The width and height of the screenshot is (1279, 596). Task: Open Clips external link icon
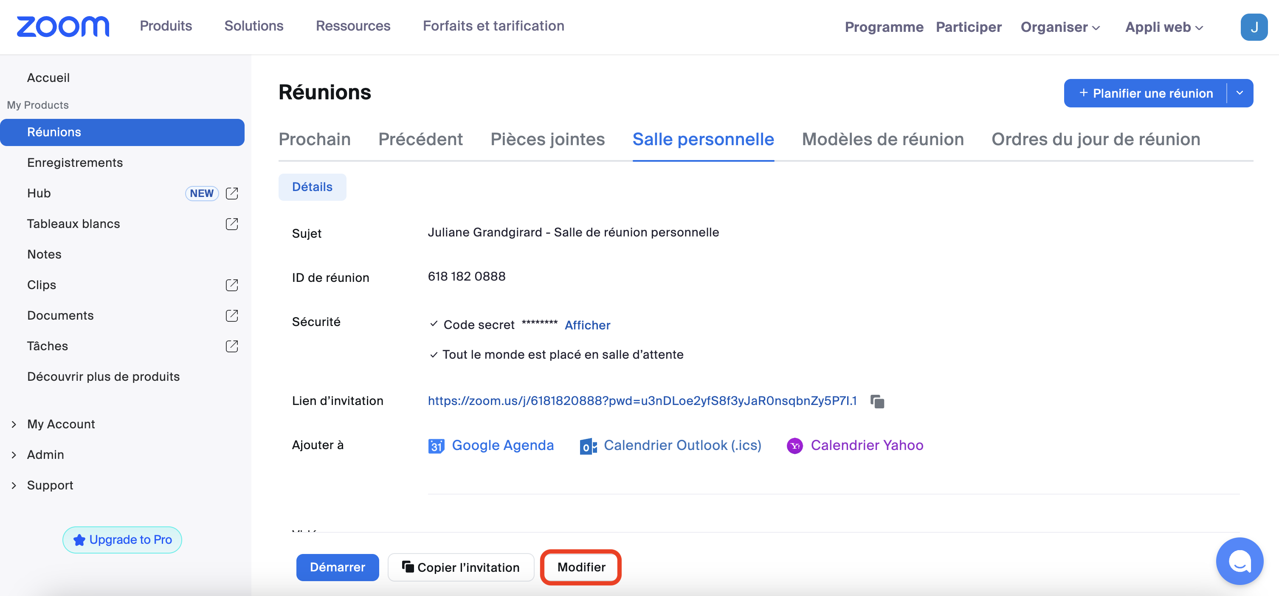232,285
